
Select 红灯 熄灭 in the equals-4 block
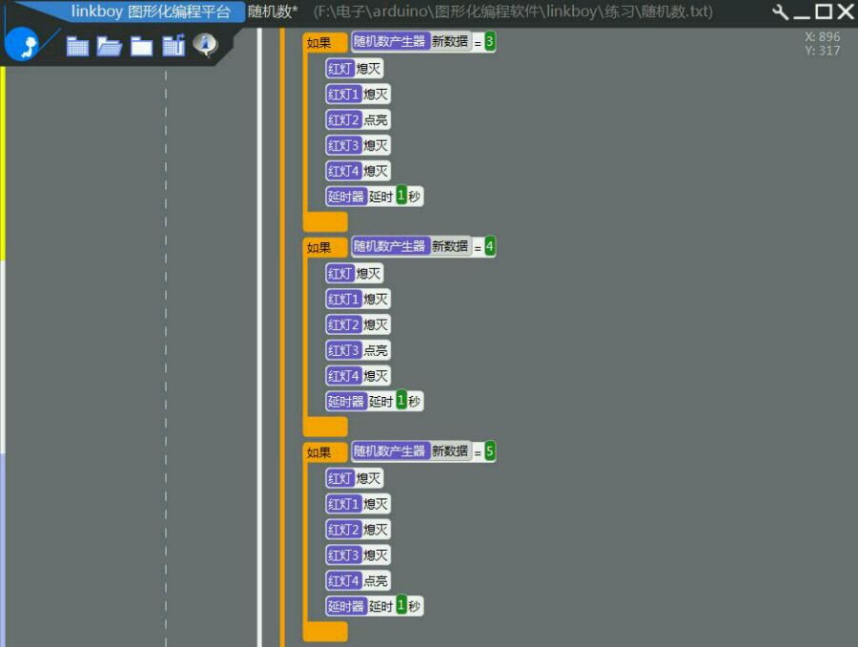pyautogui.click(x=355, y=273)
